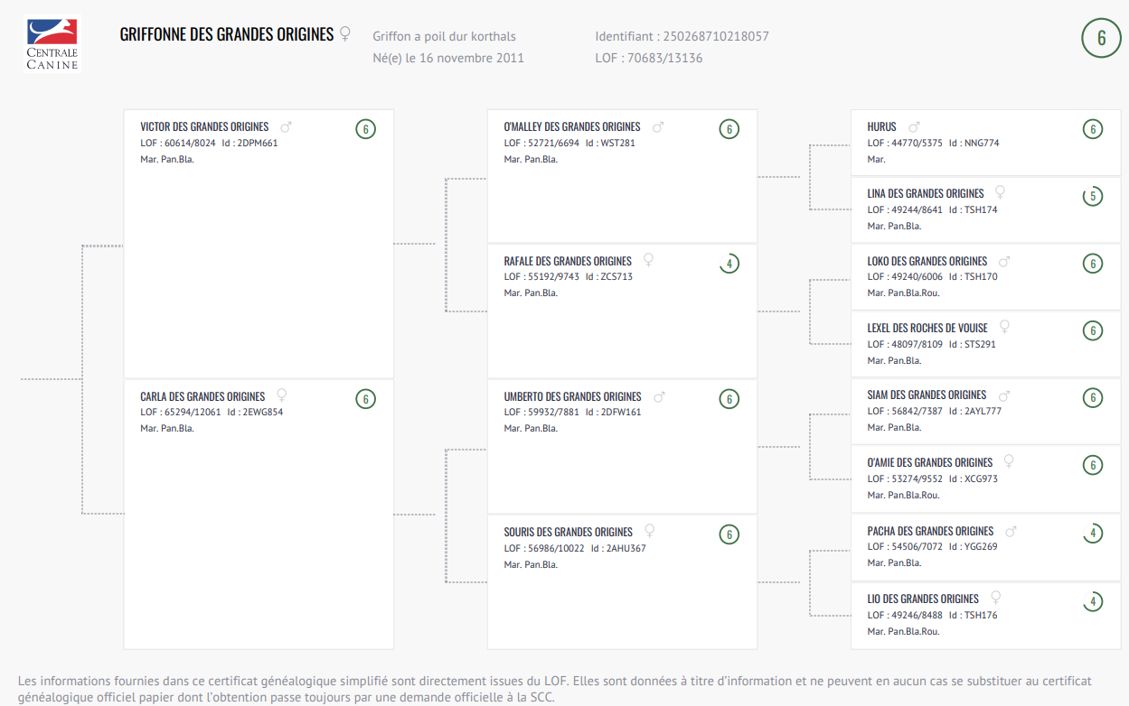Viewport: 1129px width, 706px height.
Task: Click the rating 5 circle for Lina
Action: pos(1093,196)
